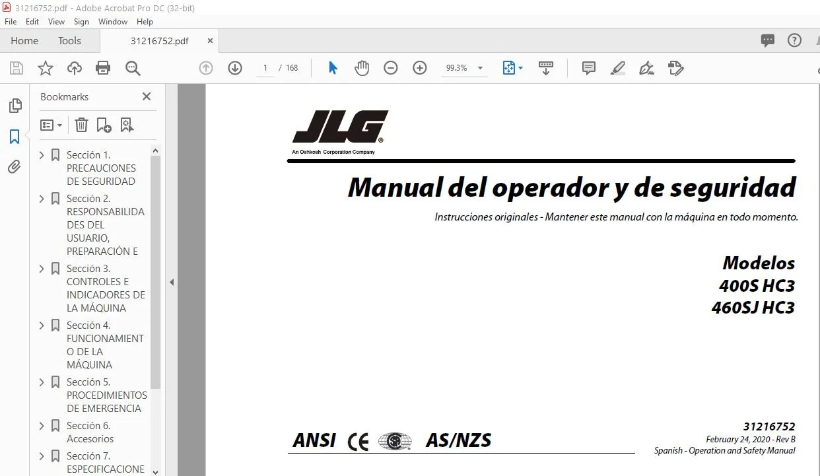Open the Sign menu
This screenshot has height=476, width=820.
click(81, 22)
